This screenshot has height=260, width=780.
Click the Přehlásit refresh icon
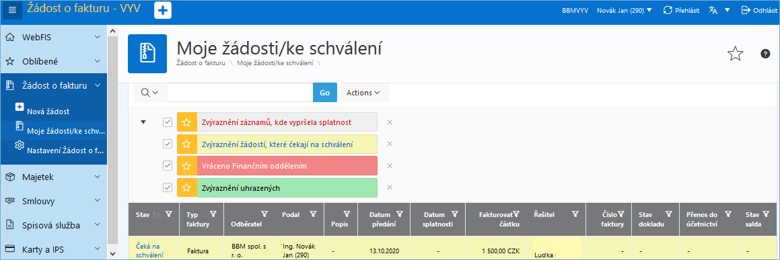pos(668,10)
